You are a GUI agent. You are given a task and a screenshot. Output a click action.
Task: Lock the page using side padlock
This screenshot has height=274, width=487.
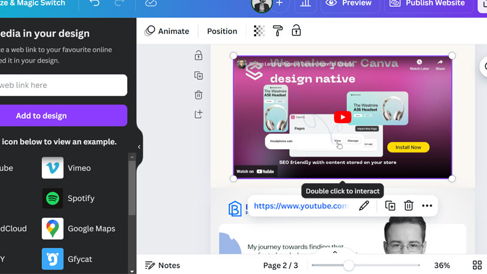[198, 55]
